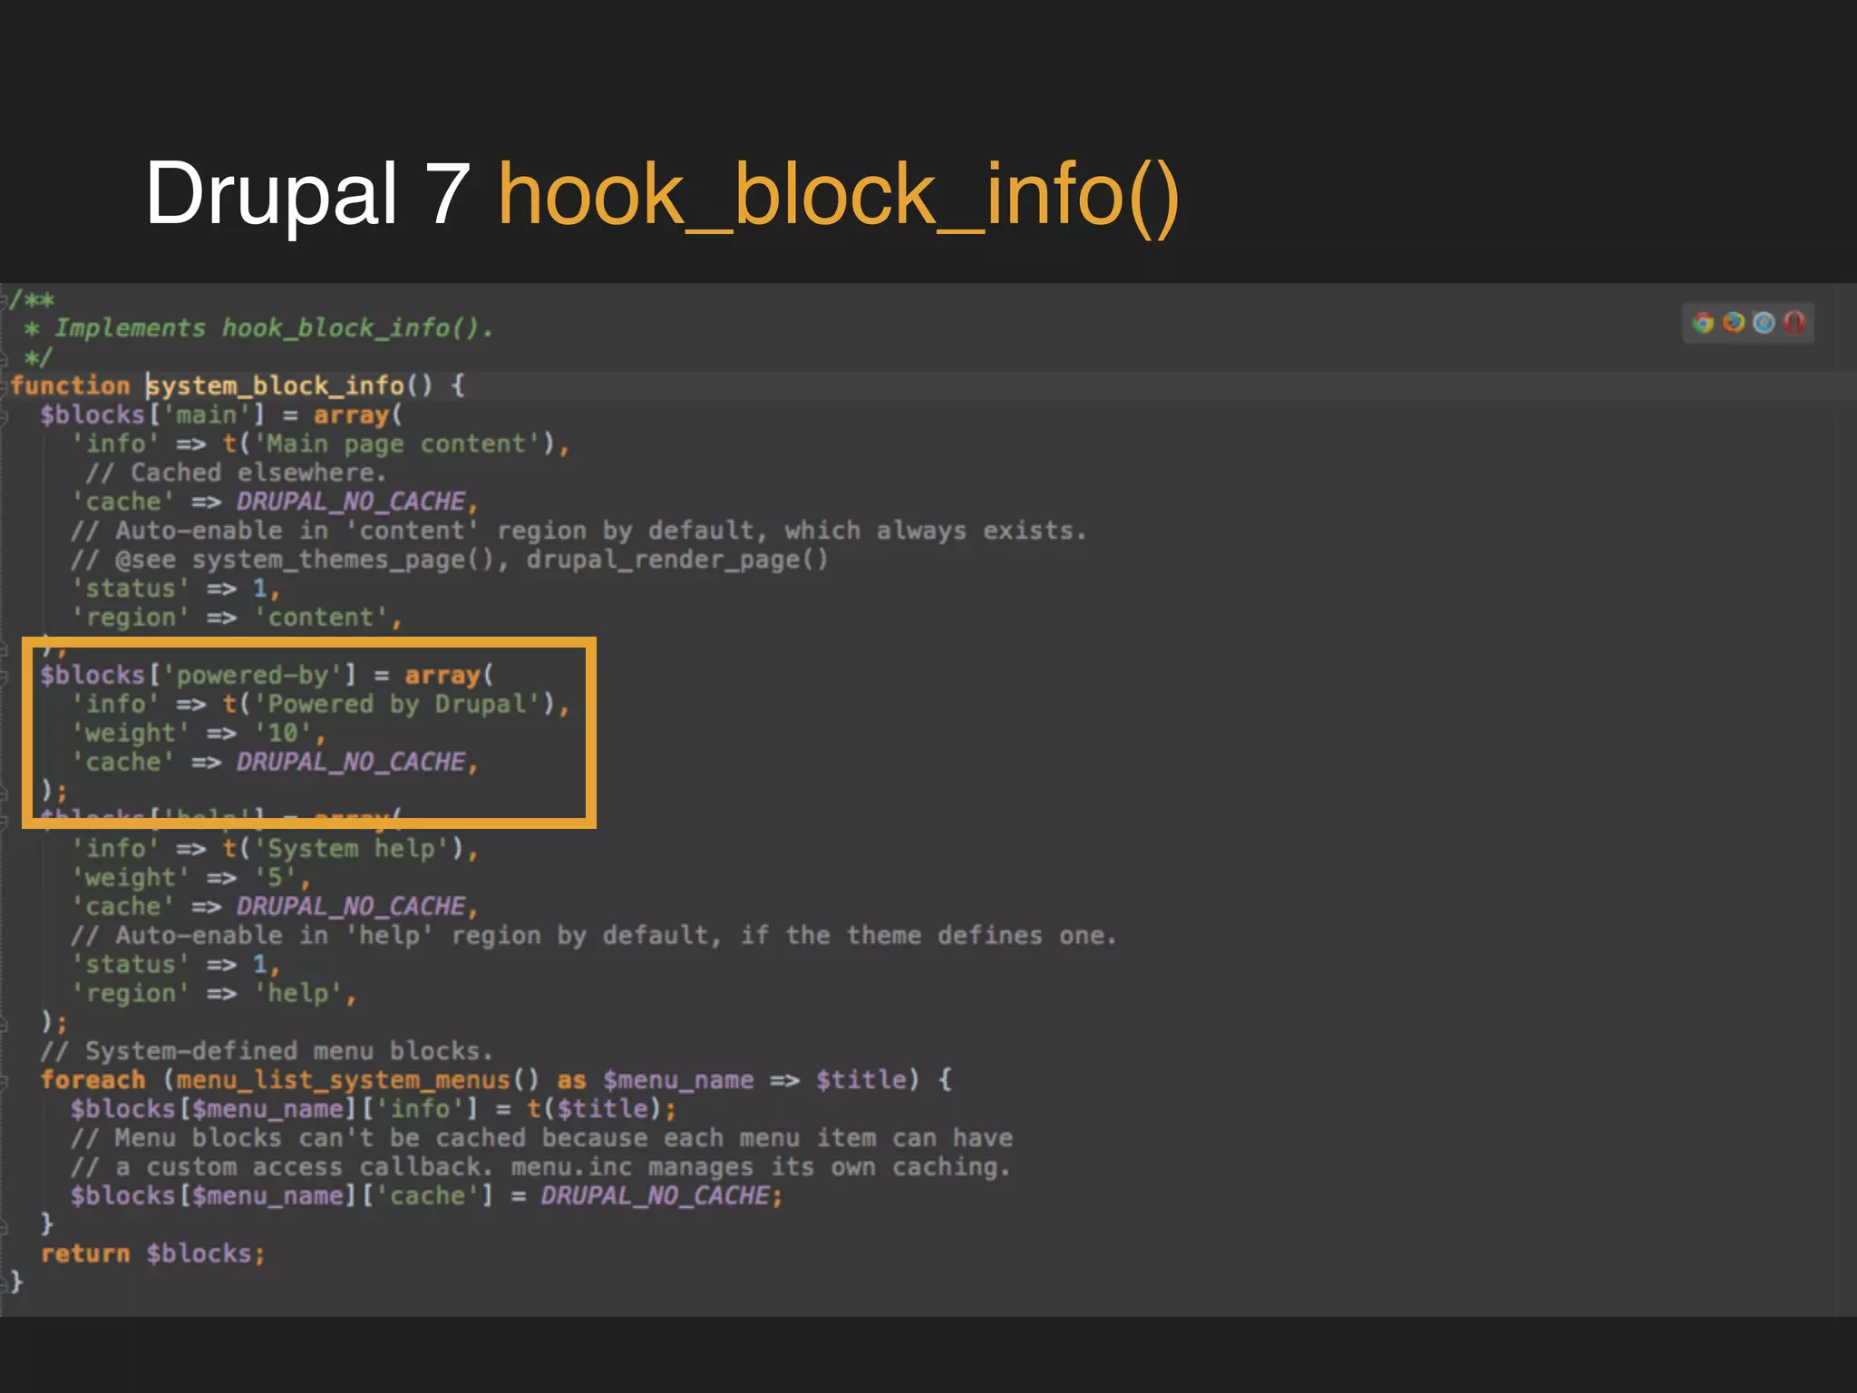The image size is (1857, 1393).
Task: Open preview in Chrome browser icon
Action: [x=1703, y=323]
